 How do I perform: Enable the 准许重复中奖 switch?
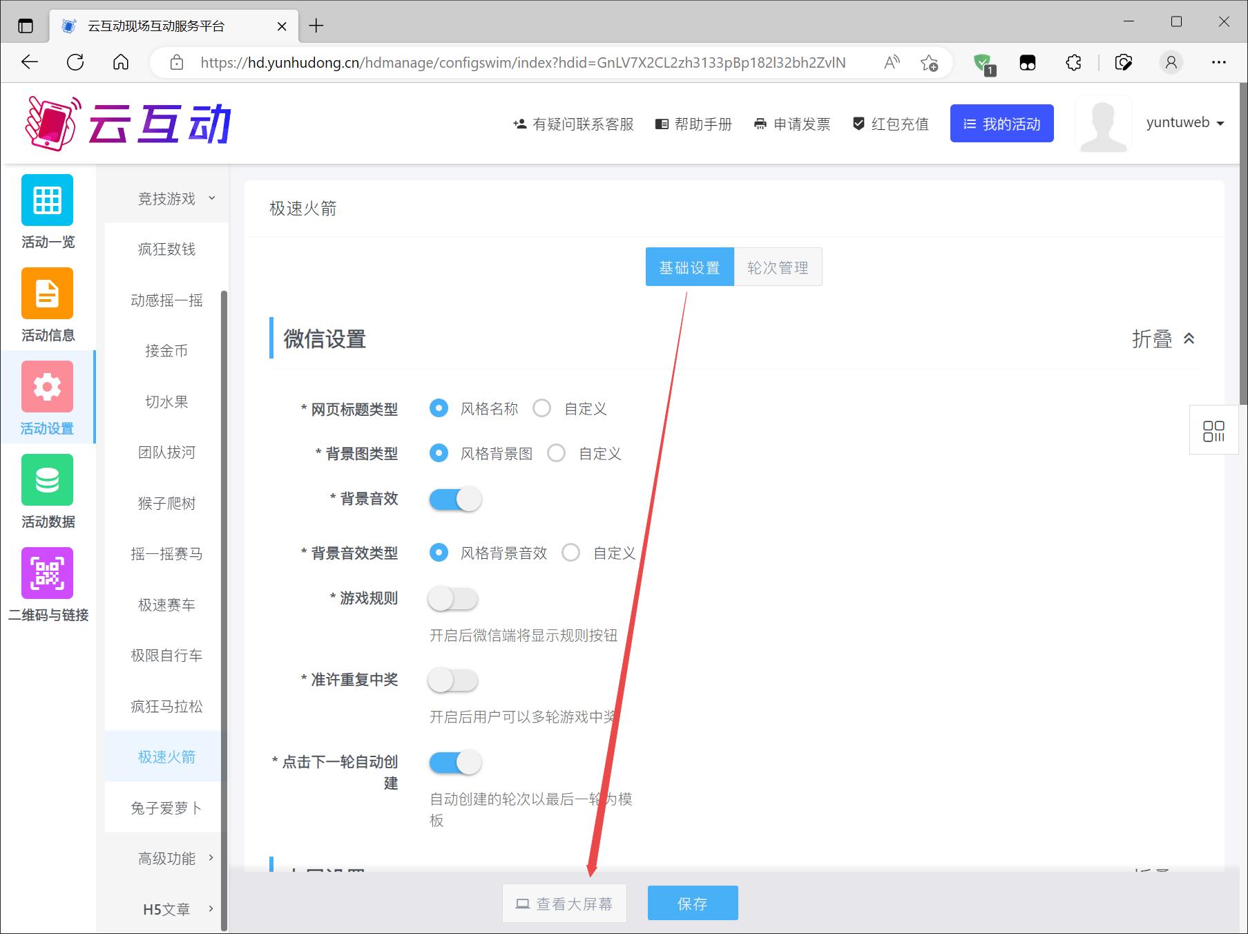tap(453, 680)
